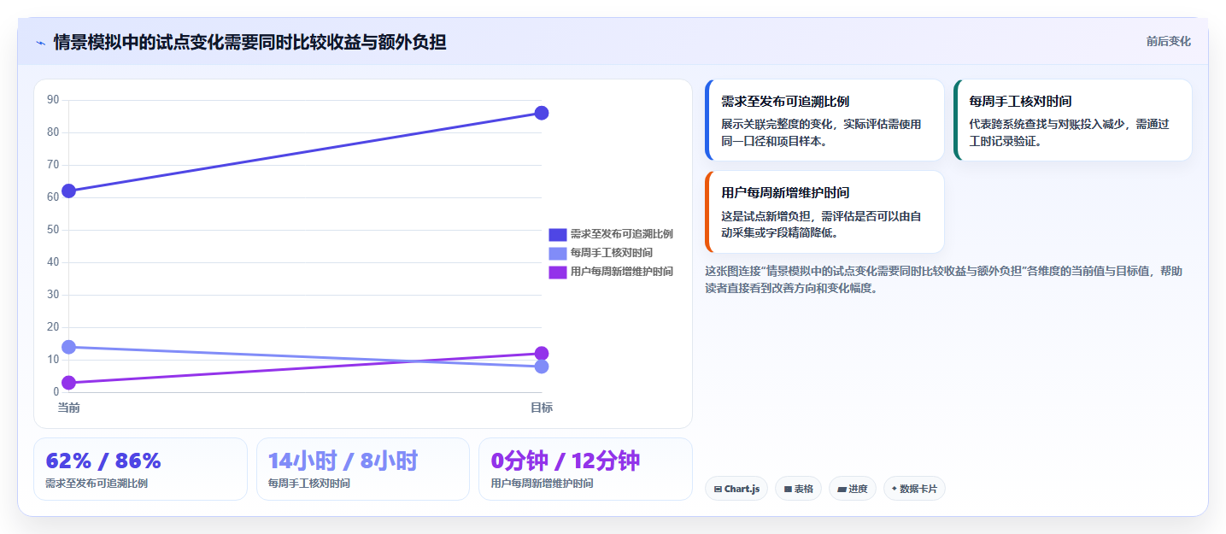Click the lightning icon beside the title

click(40, 42)
